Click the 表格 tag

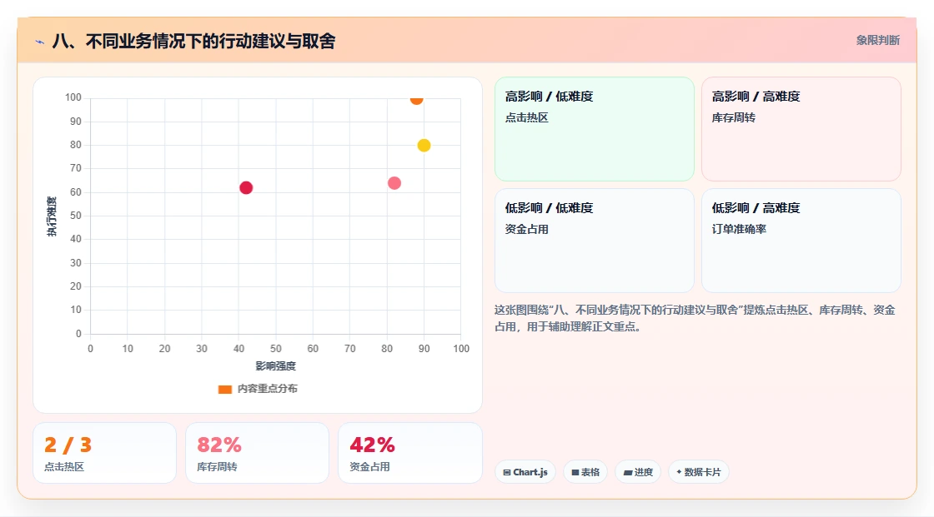point(585,472)
